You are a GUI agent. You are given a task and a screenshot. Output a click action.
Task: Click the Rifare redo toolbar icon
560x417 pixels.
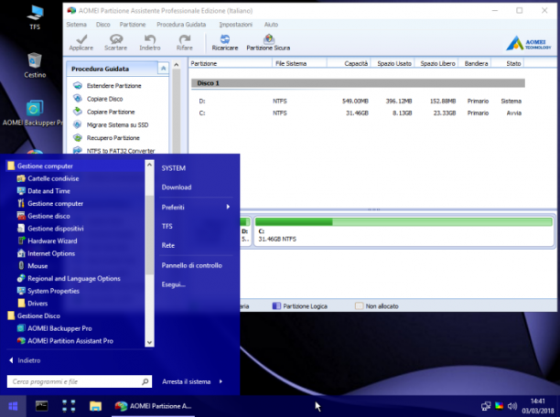tap(184, 39)
